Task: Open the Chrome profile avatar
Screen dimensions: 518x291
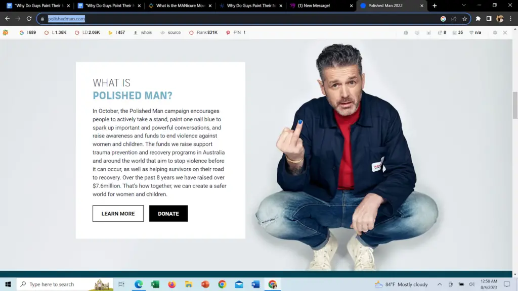Action: 500,19
